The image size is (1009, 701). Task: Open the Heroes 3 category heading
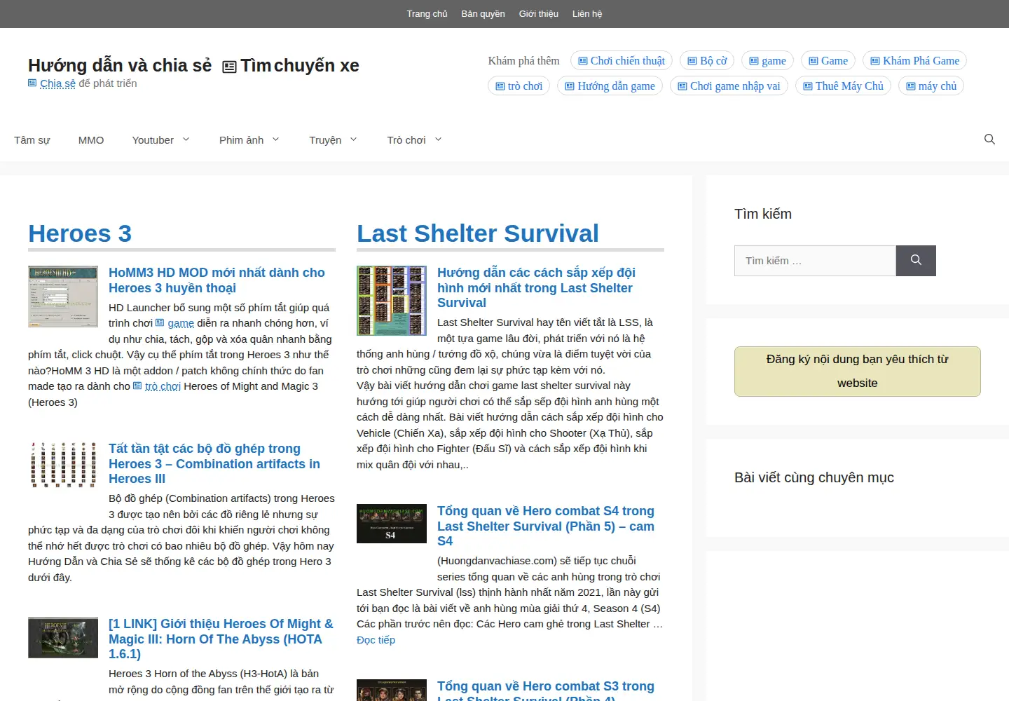tap(80, 233)
